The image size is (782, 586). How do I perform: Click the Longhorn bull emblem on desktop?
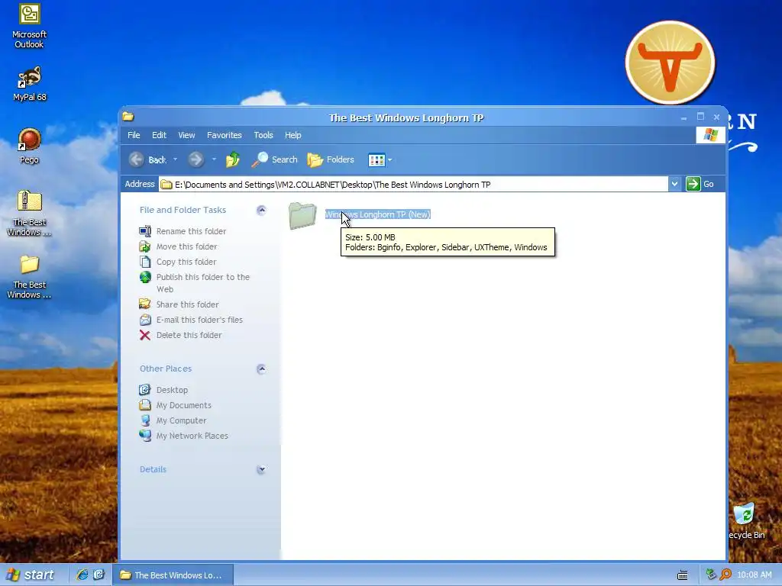pyautogui.click(x=670, y=63)
